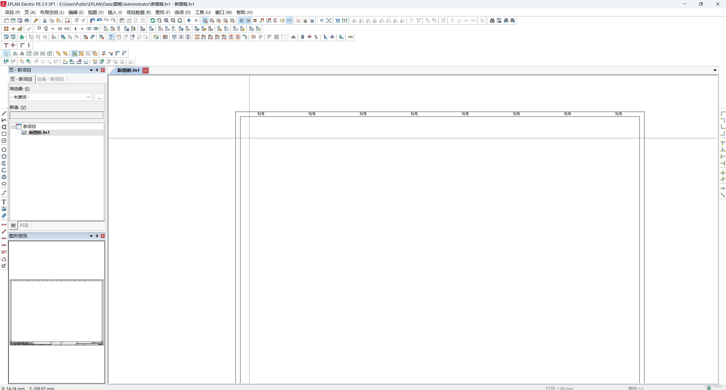Screen dimensions: 726x390
Task: Pin the 图形预览 panel
Action: pyautogui.click(x=97, y=236)
